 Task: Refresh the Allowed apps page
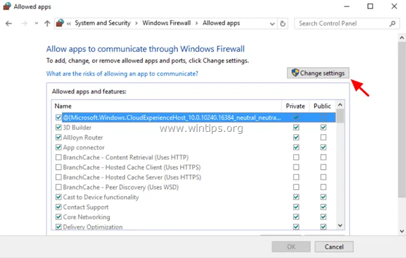pos(283,24)
